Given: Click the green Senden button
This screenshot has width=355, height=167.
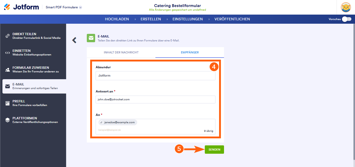Looking at the screenshot, I should [x=214, y=150].
